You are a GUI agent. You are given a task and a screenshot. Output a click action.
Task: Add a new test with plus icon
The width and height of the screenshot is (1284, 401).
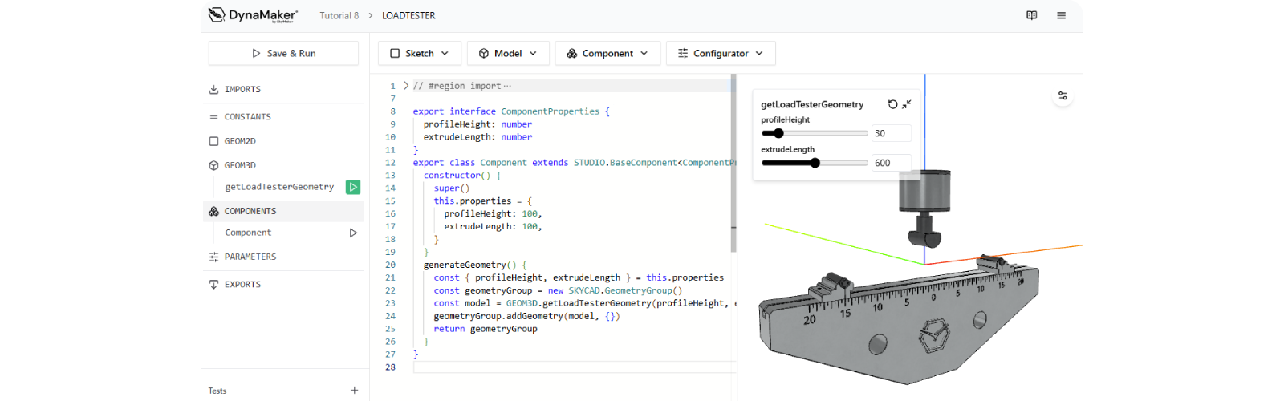(354, 391)
